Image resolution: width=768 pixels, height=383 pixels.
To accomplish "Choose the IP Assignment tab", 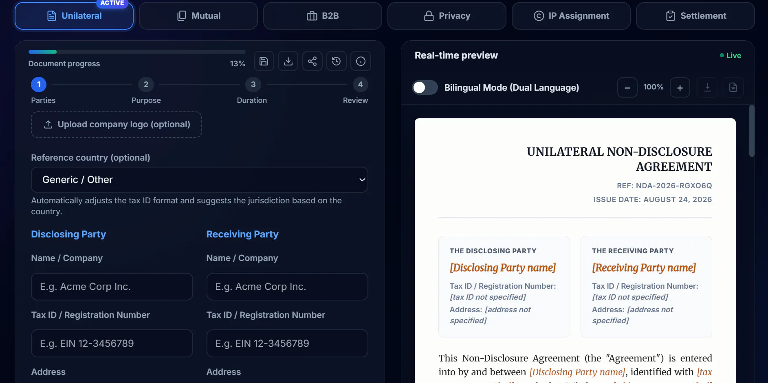I will [571, 16].
